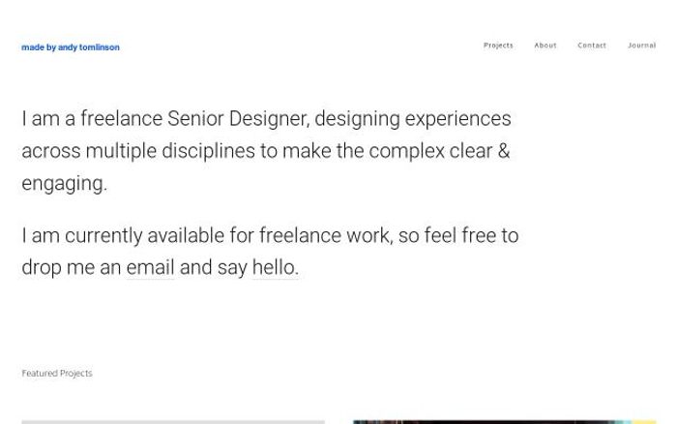This screenshot has width=677, height=424.
Task: Click the underlined 'hello' link
Action: (x=274, y=268)
